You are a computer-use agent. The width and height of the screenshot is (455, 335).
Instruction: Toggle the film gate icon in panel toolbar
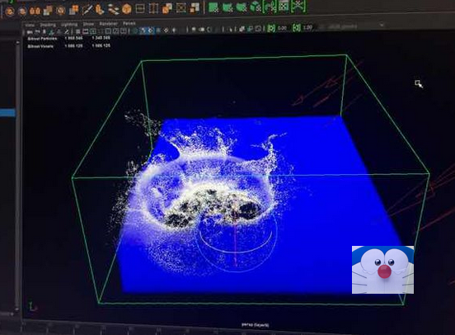(x=86, y=31)
